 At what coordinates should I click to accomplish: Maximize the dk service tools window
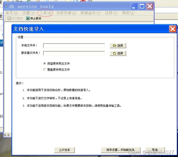coord(142,6)
